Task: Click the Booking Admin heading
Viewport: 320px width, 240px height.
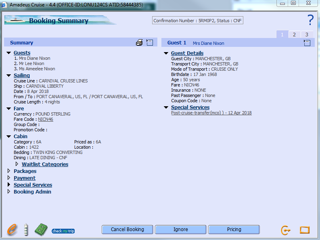Action: click(x=32, y=192)
